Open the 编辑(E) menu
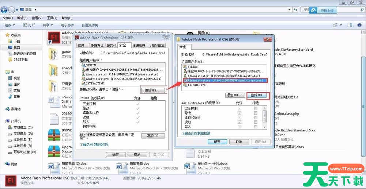Image resolution: width=366 pixels, height=189 pixels. (22, 18)
